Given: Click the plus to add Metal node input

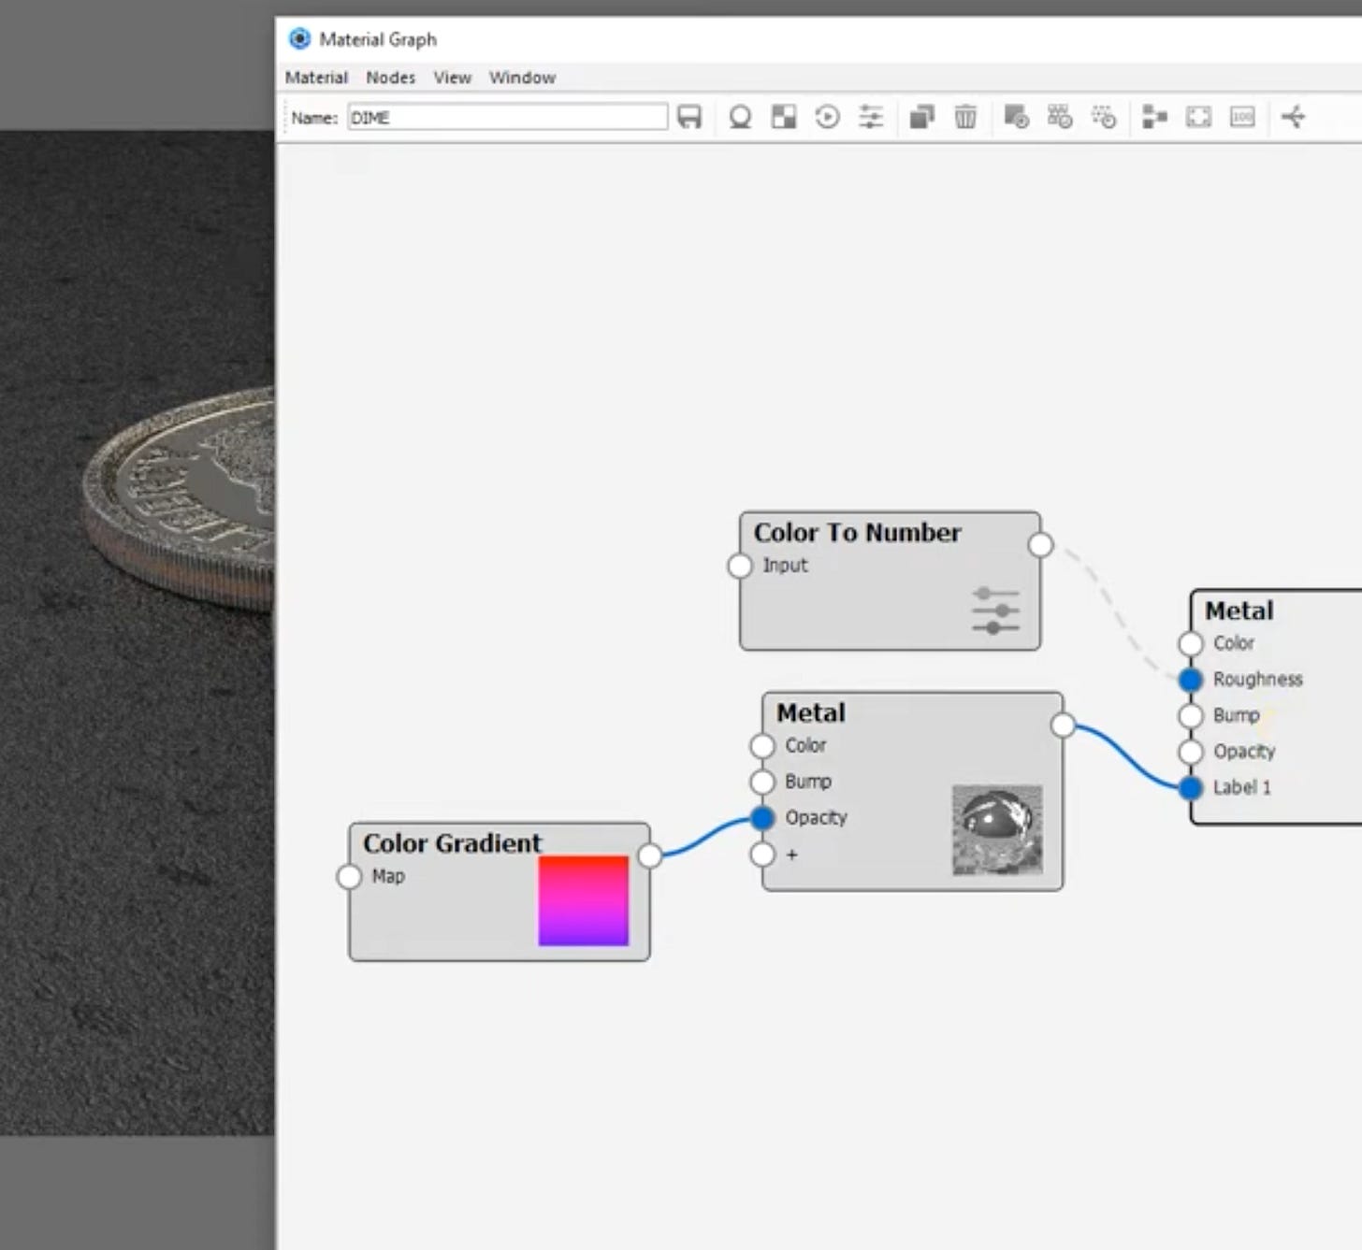Looking at the screenshot, I should click(761, 853).
